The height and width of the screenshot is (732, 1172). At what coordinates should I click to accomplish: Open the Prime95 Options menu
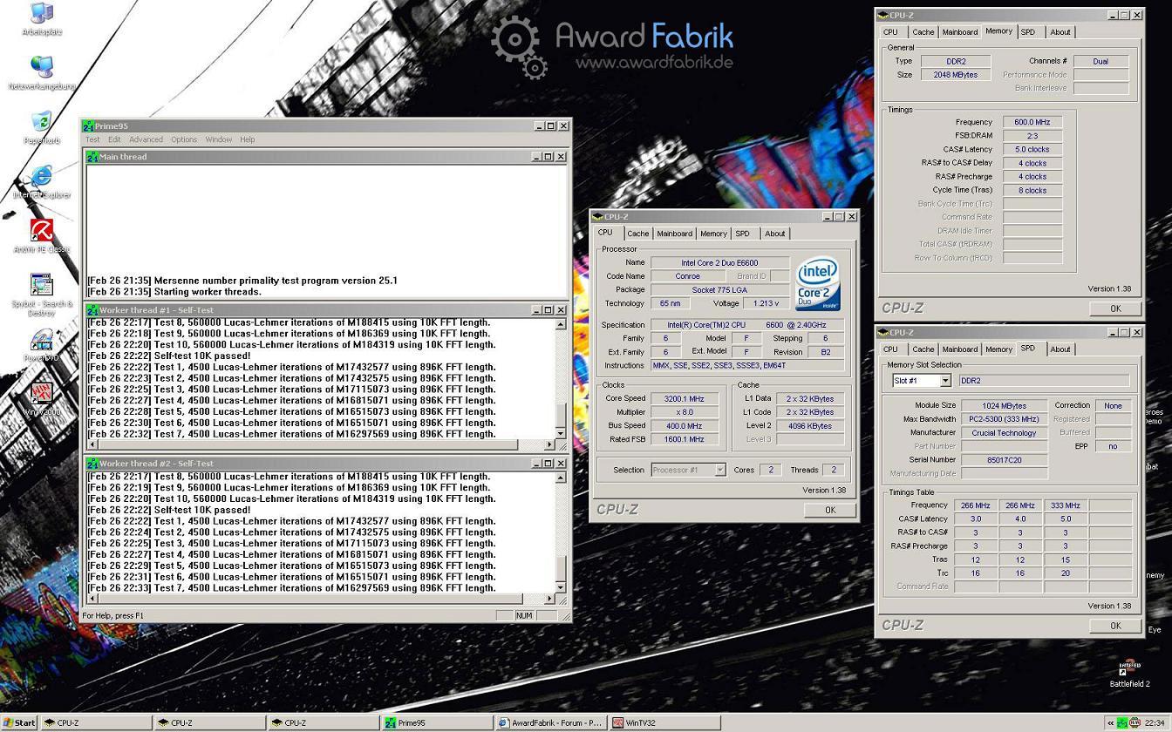[x=184, y=139]
